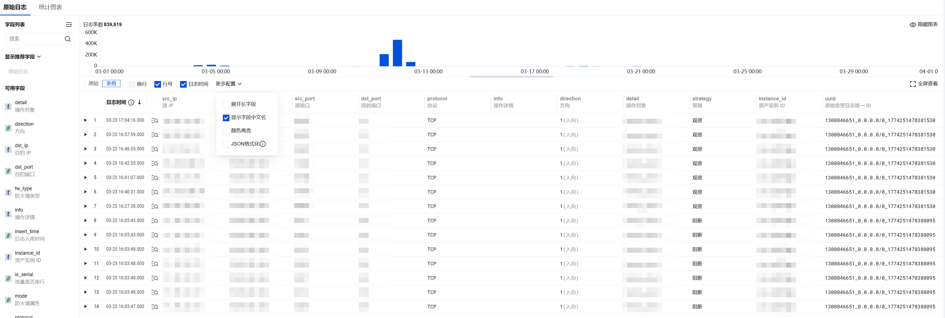Click the context search icon for row 1
The height and width of the screenshot is (318, 945).
(155, 120)
